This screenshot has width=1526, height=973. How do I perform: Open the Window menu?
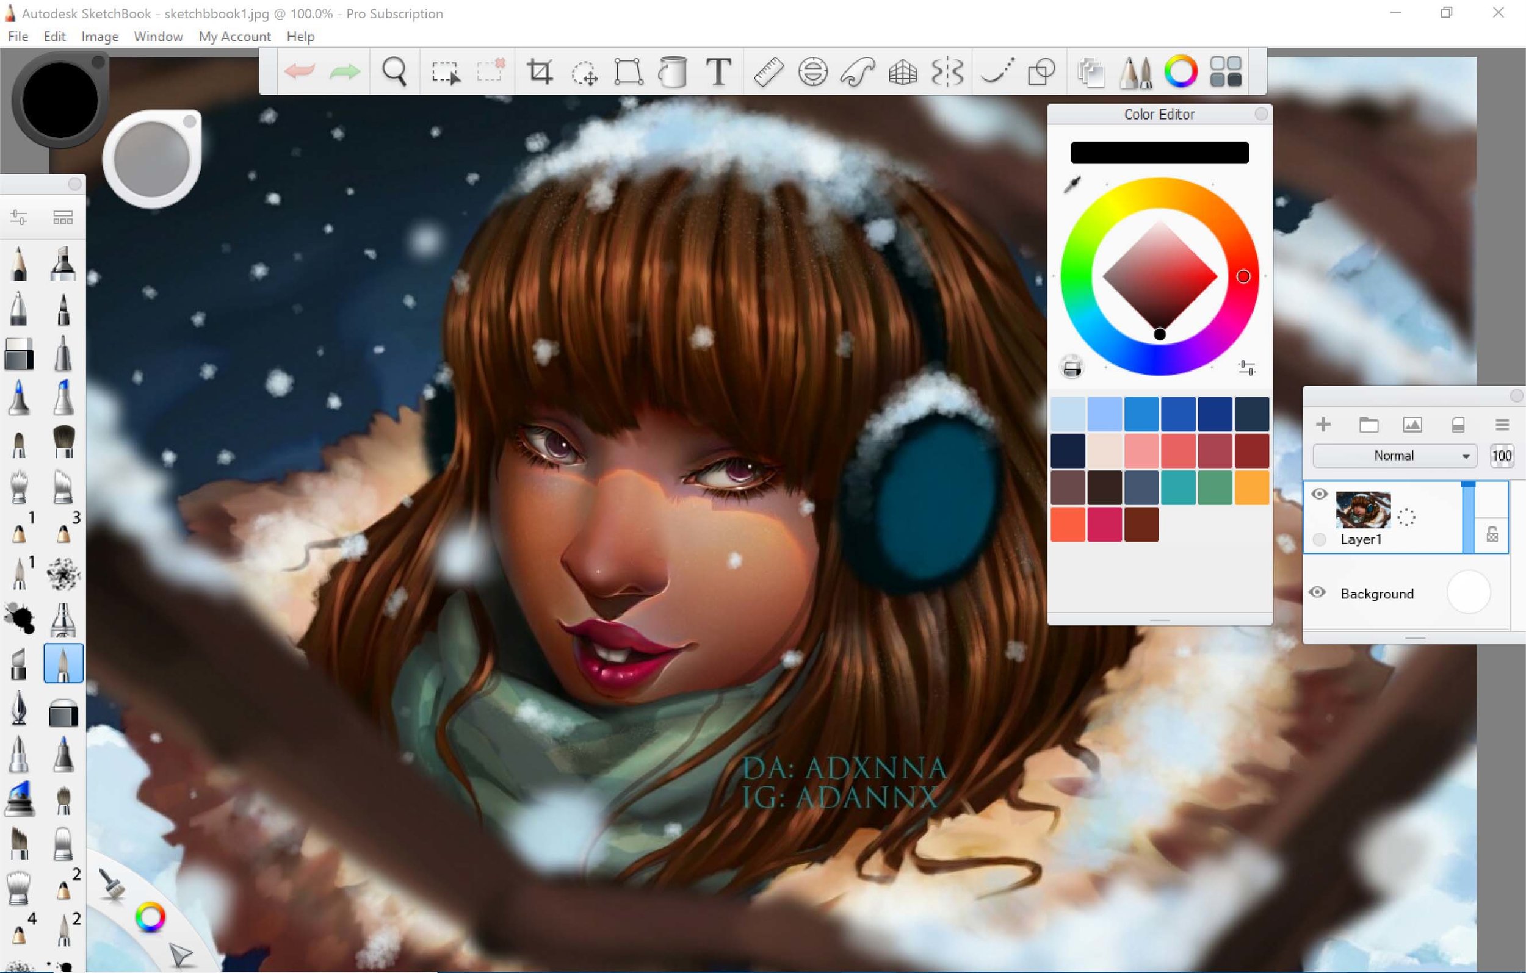157,37
